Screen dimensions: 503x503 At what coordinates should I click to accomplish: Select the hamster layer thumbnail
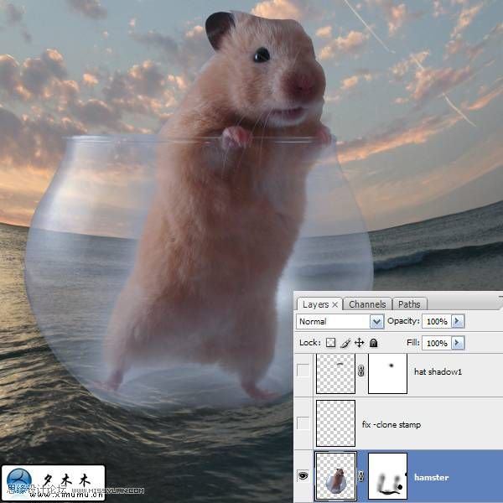[x=335, y=476]
